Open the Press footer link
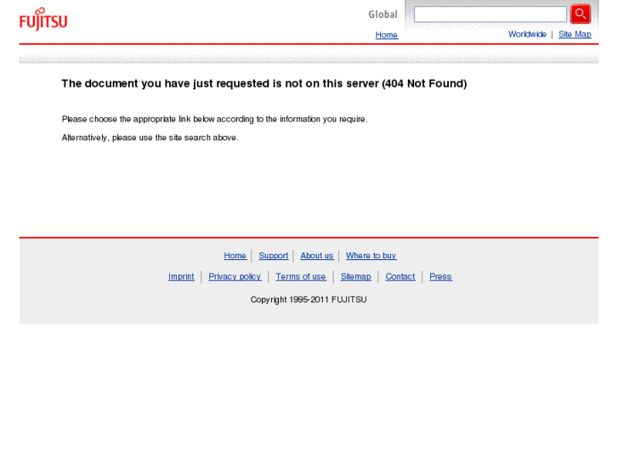Image resolution: width=618 pixels, height=463 pixels. click(440, 277)
